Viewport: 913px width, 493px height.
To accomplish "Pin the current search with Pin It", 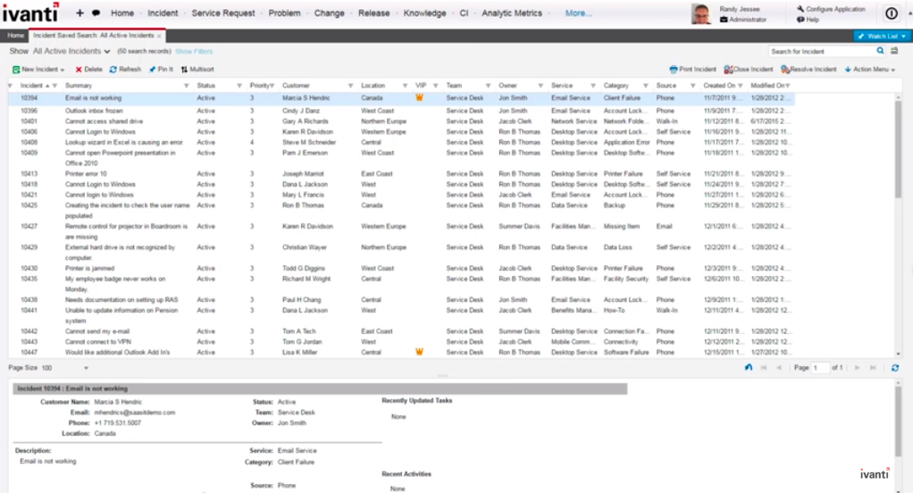I will tap(153, 69).
